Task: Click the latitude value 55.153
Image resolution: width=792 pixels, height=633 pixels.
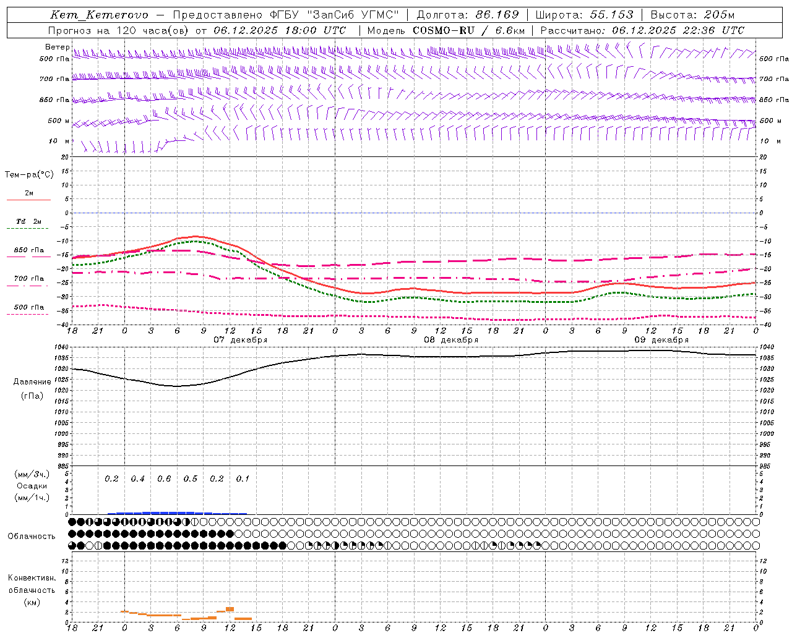Action: pos(611,15)
